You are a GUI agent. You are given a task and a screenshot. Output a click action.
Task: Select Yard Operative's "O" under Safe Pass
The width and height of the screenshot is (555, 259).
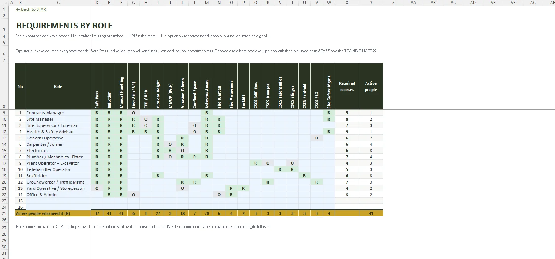97,188
